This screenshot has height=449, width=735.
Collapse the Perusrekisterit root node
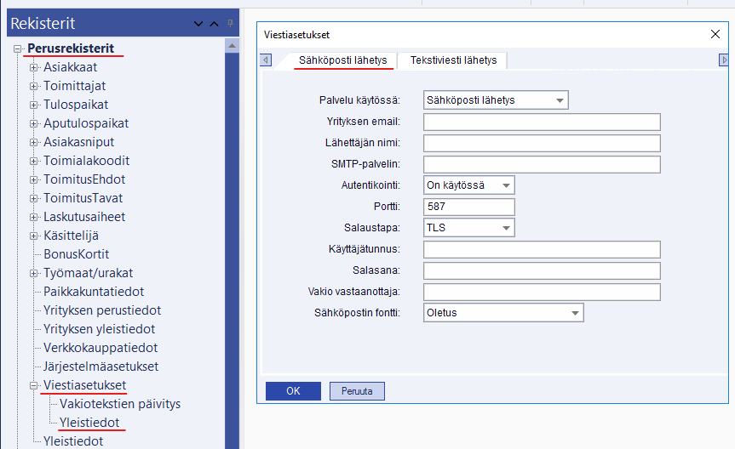18,49
